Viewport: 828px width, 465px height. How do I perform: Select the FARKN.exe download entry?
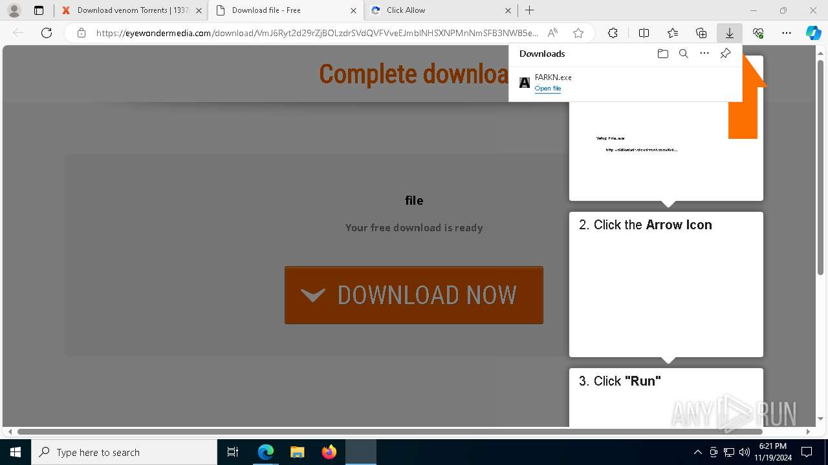(x=625, y=83)
